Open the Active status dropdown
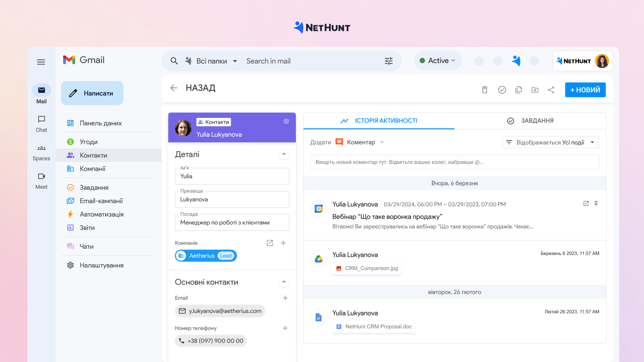The width and height of the screenshot is (644, 362). (x=438, y=61)
